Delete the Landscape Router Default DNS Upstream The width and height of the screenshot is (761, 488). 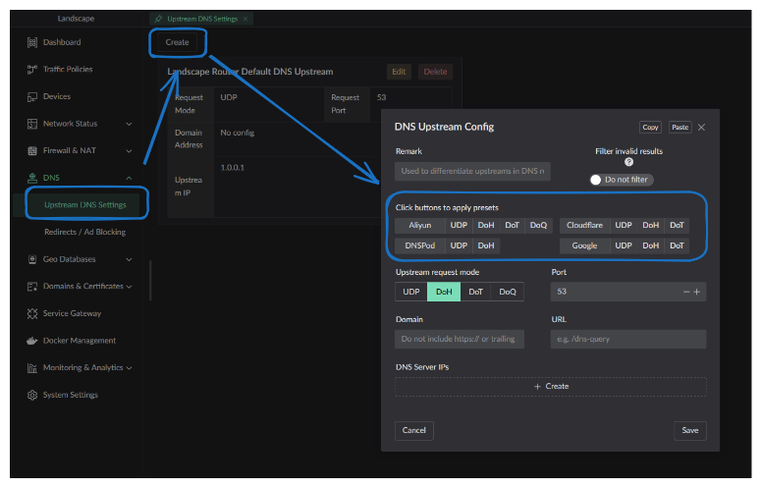tap(435, 72)
